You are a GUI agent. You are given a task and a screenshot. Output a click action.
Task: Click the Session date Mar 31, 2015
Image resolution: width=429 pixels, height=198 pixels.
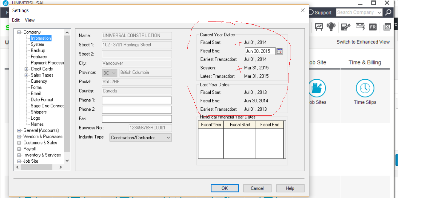click(x=256, y=68)
